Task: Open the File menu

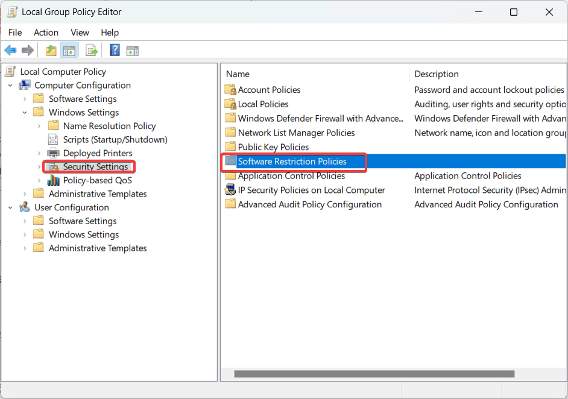Action: (15, 33)
